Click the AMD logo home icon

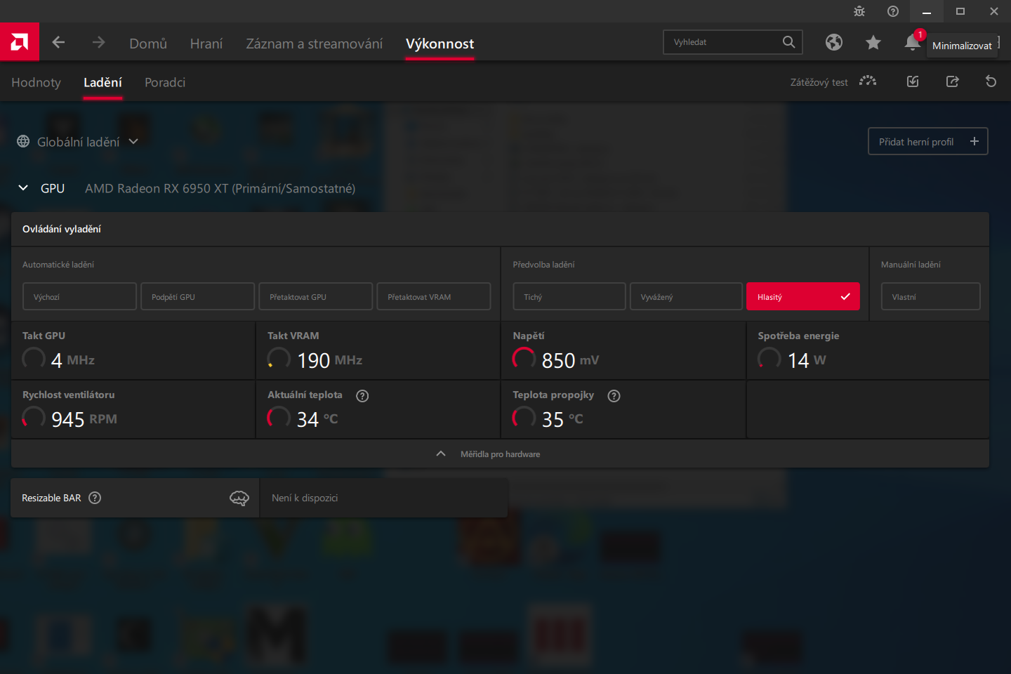pyautogui.click(x=20, y=41)
